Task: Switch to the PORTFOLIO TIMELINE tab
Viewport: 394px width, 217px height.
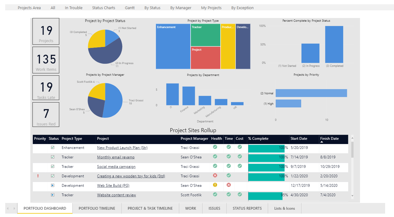Action: [97, 208]
